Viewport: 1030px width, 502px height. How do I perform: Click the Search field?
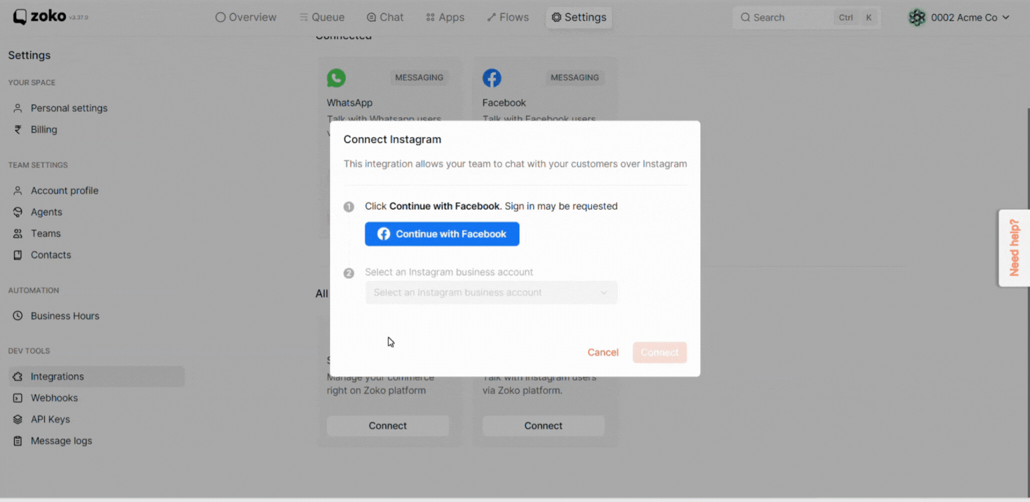pyautogui.click(x=807, y=17)
